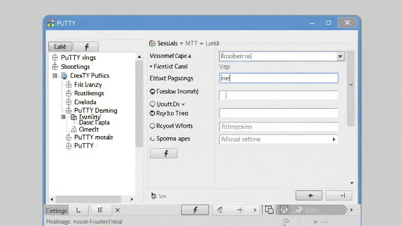
Task: Click the ellipsis in status bar
Action: click(324, 222)
